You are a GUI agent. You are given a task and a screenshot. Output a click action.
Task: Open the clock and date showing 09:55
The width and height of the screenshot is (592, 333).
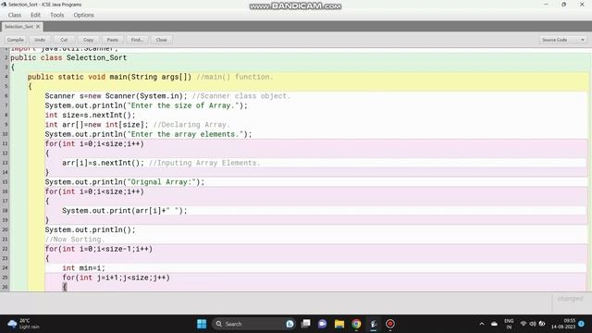click(x=563, y=324)
